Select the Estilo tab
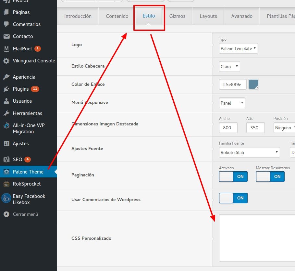Screen dimensions: 295x271 (149, 16)
